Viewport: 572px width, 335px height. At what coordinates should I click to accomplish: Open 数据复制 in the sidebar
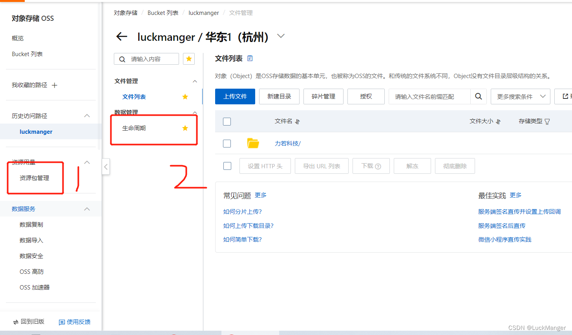click(31, 224)
